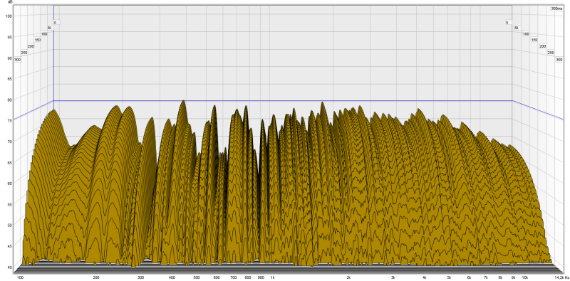The height and width of the screenshot is (281, 570).
Task: Select the 70 dB level axis label
Action: [x=10, y=142]
